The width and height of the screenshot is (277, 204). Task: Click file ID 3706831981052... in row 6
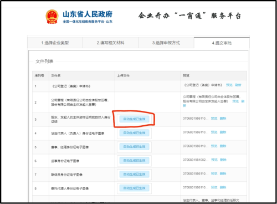(x=196, y=160)
